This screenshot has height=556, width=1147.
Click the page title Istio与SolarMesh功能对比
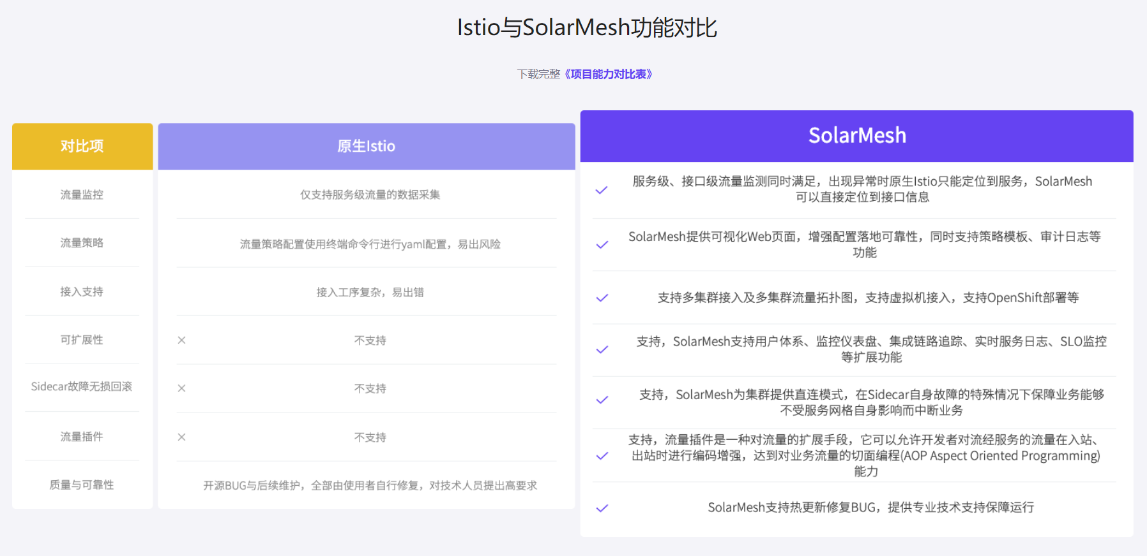(x=587, y=28)
